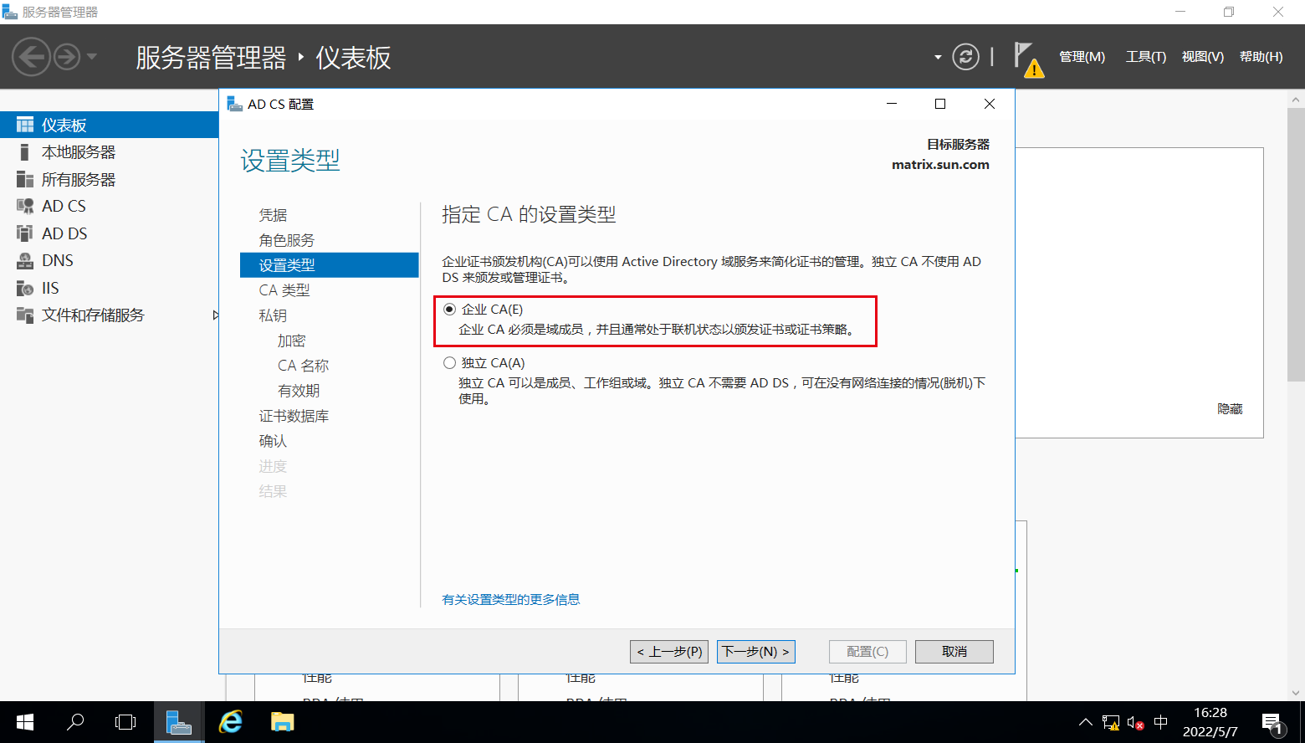Screen dimensions: 1305x743
Task: Click the 文件和存储服务 sidebar icon
Action: (25, 315)
